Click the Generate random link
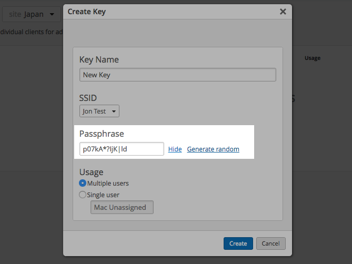 [x=213, y=149]
